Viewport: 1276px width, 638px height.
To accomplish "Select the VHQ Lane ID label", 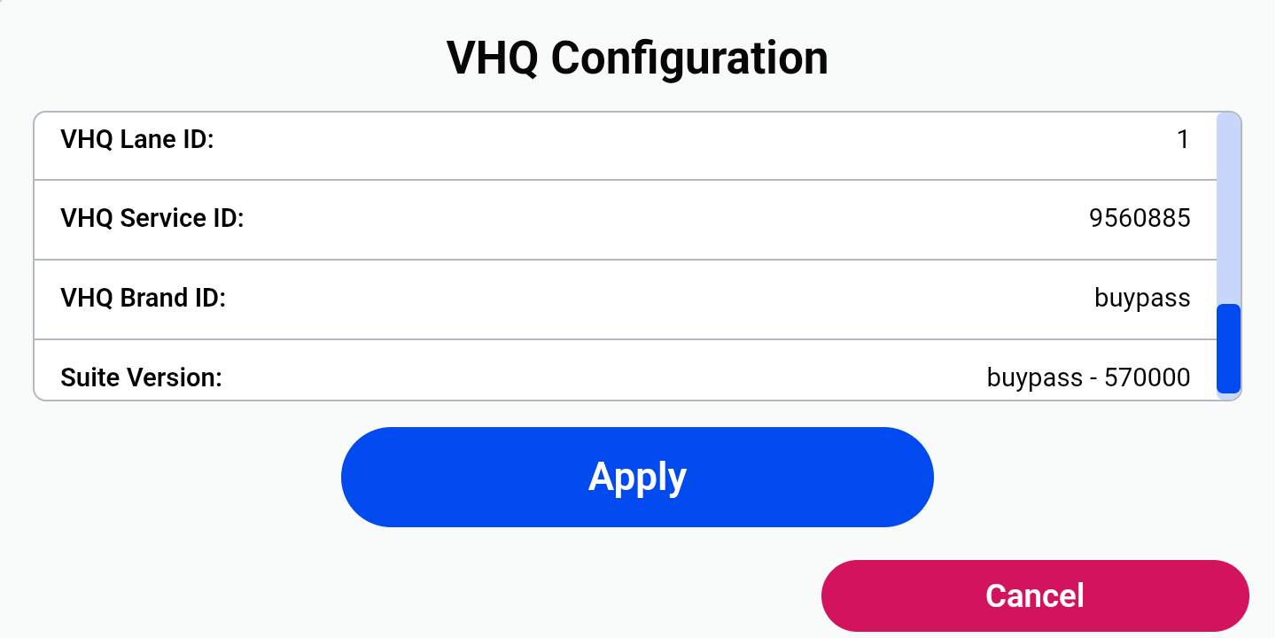I will click(137, 139).
